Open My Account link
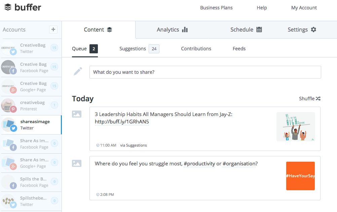Viewport: 337px width, 212px height. click(x=304, y=8)
